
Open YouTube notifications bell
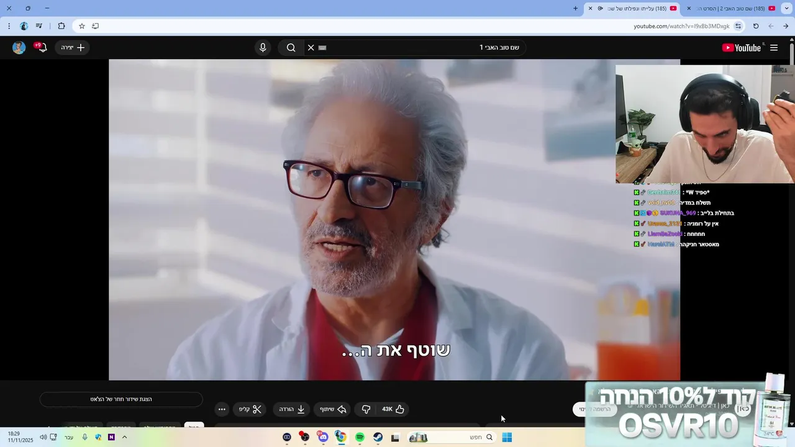(x=42, y=48)
